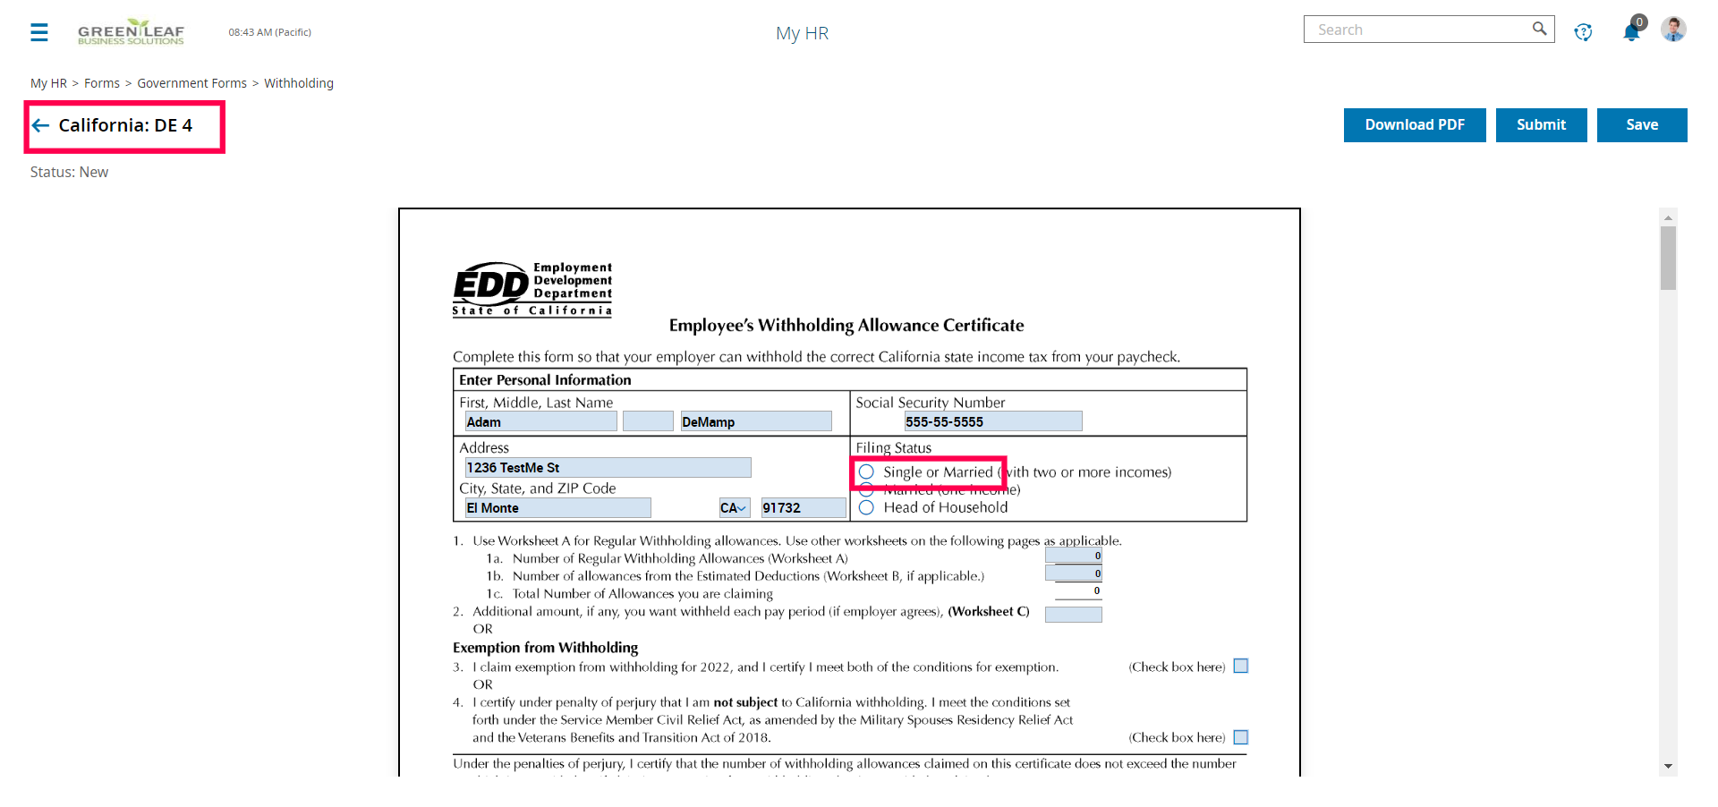Viewport: 1718px width, 807px height.
Task: Click the Employee's Withholding Allowance Certificate heading
Action: tap(846, 326)
